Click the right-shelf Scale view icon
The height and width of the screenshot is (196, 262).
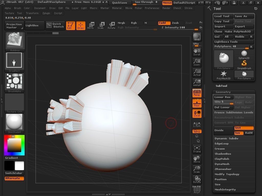tap(197, 169)
